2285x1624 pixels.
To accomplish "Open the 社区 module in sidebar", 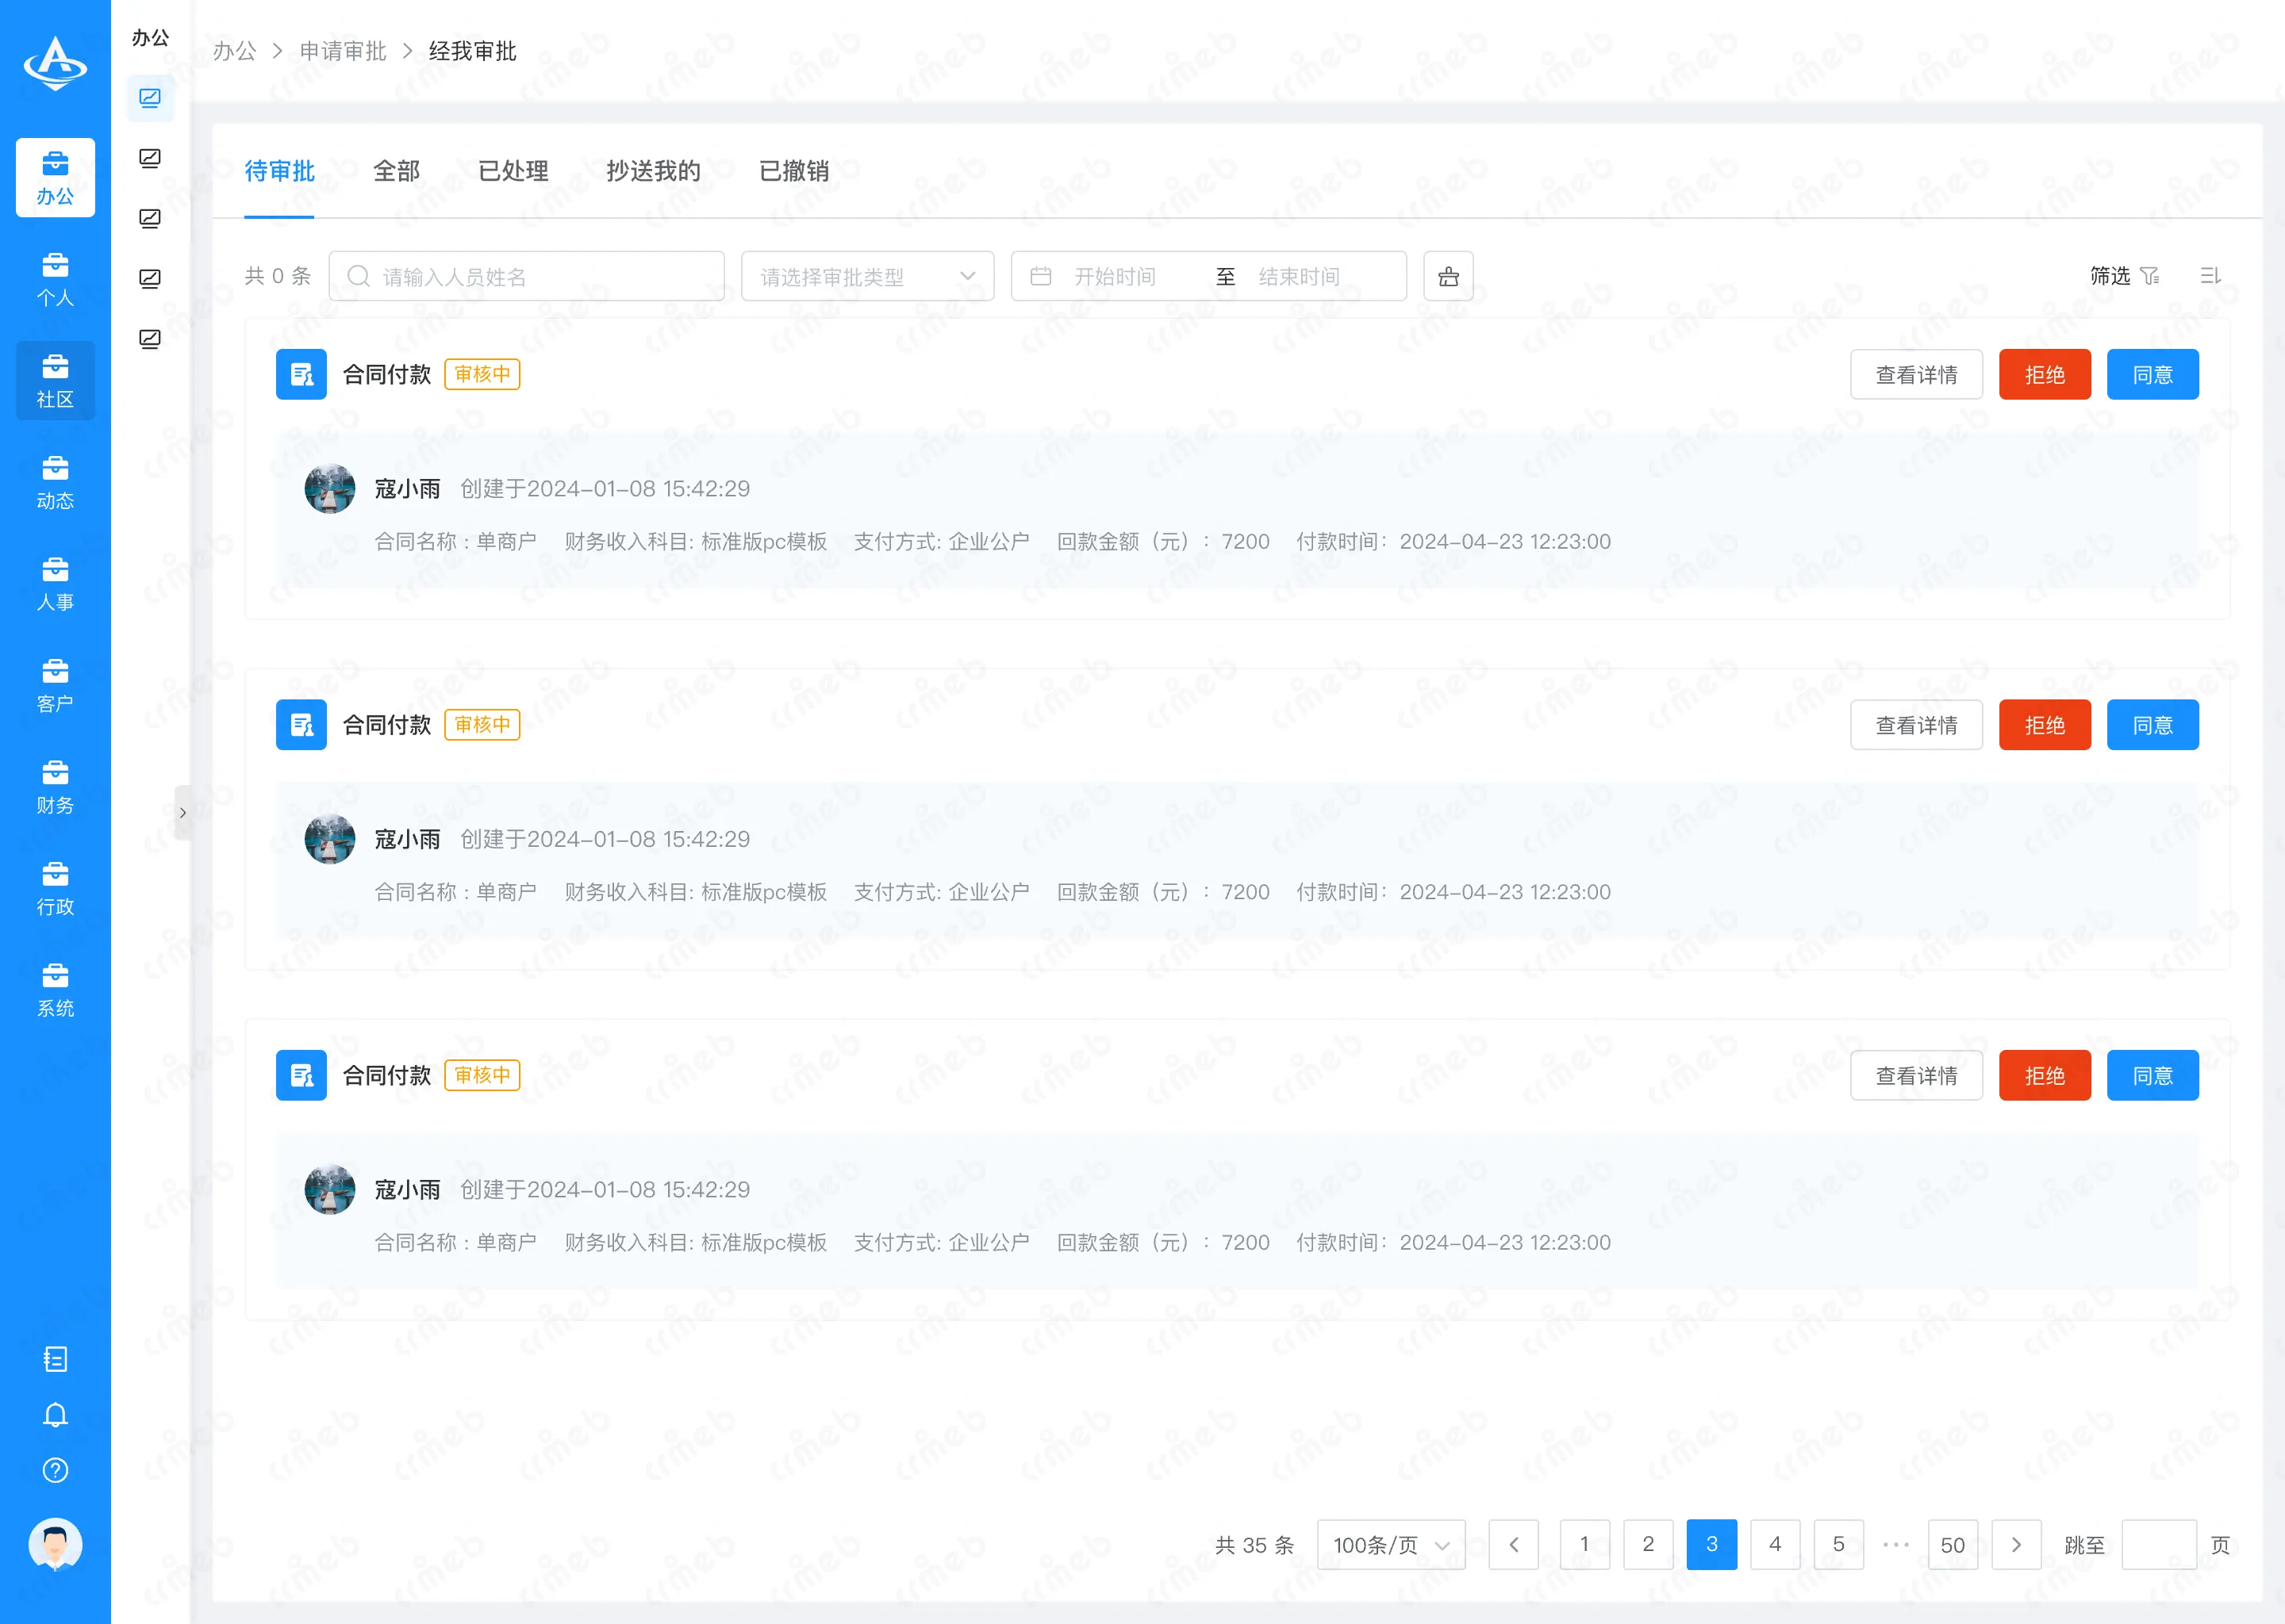I will click(55, 381).
